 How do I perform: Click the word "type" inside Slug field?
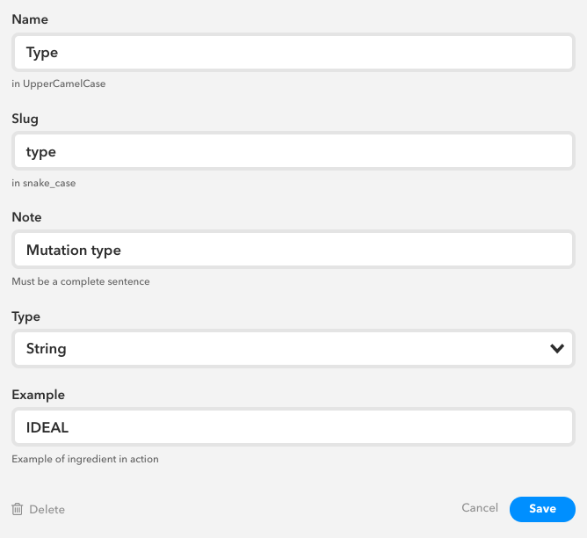pos(41,152)
